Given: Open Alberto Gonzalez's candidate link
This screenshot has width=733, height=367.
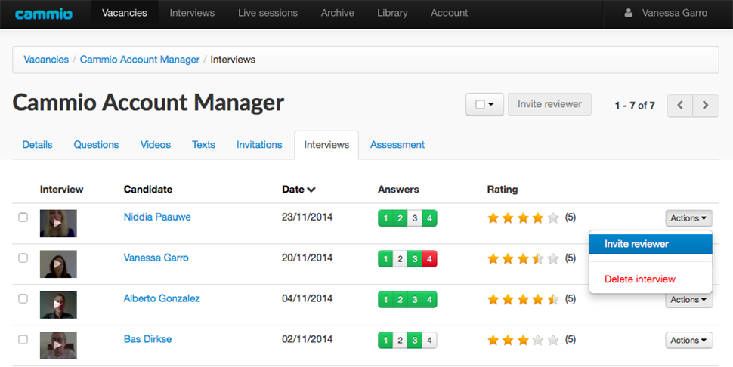Looking at the screenshot, I should [x=162, y=298].
